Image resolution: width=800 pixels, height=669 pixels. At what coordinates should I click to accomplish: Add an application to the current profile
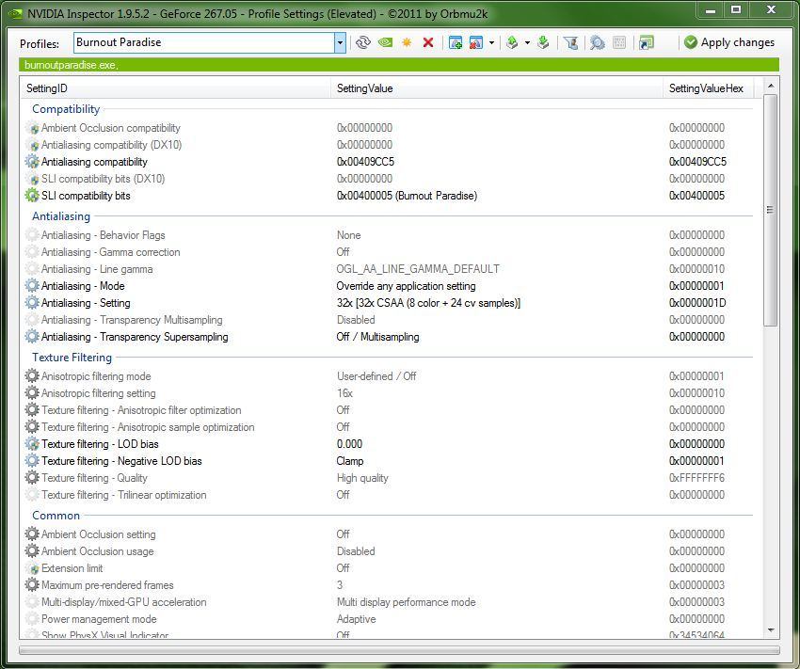(456, 42)
